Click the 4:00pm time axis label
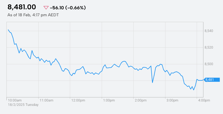The width and height of the screenshot is (223, 114). (x=204, y=100)
